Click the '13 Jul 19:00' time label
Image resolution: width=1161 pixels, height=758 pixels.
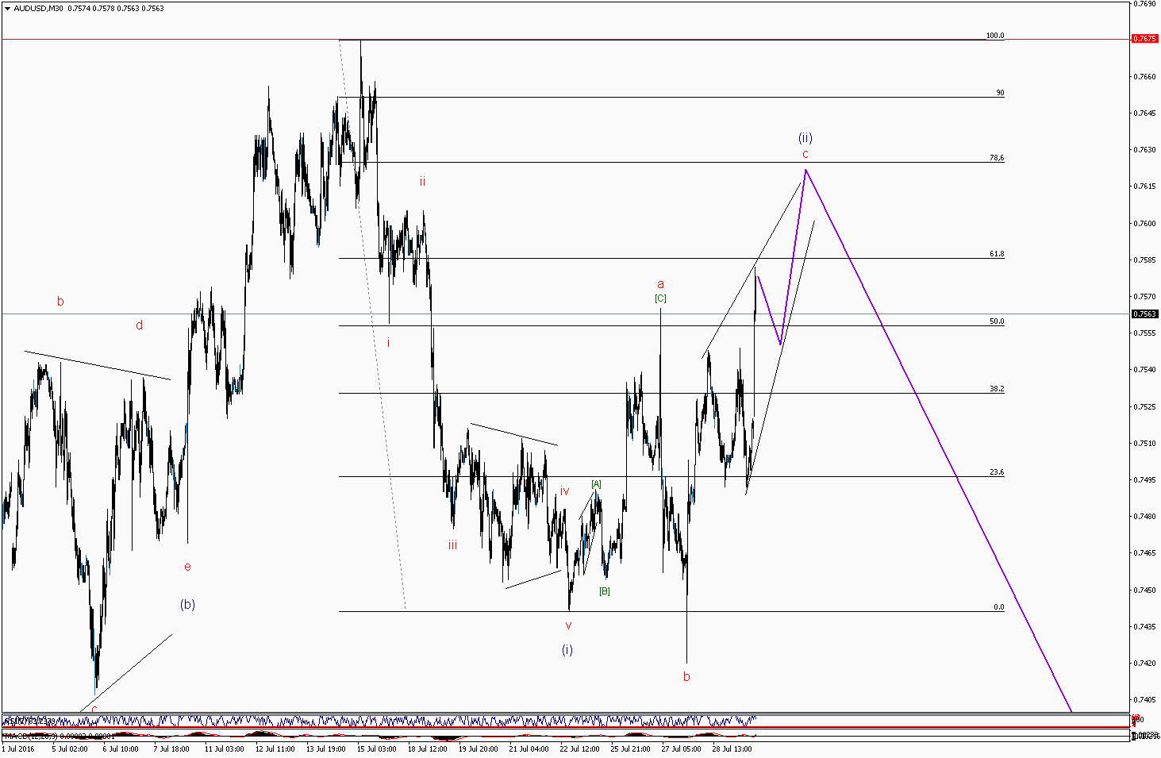pos(326,748)
